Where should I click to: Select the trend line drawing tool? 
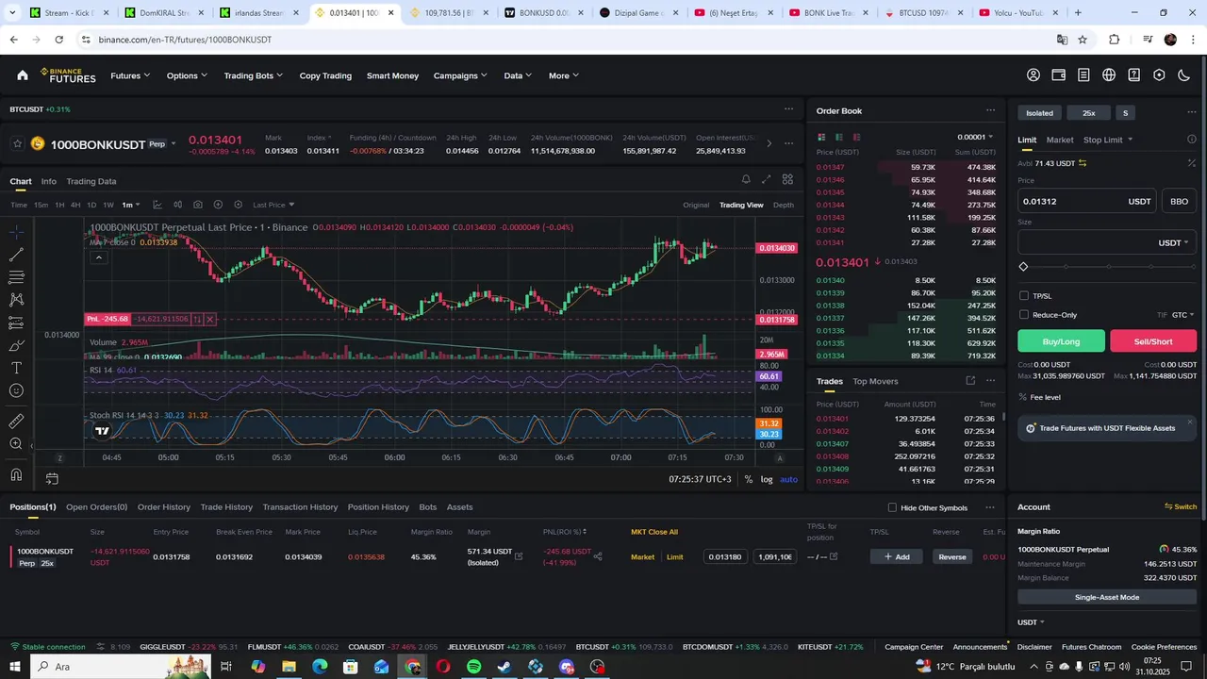click(x=16, y=255)
